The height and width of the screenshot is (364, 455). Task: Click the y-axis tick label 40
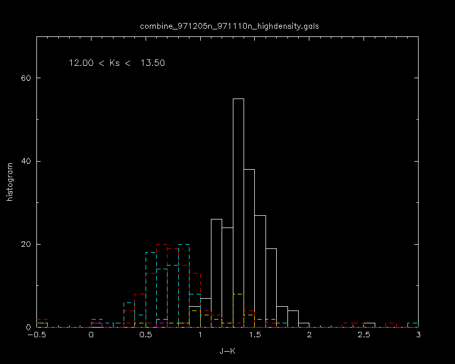pyautogui.click(x=26, y=161)
